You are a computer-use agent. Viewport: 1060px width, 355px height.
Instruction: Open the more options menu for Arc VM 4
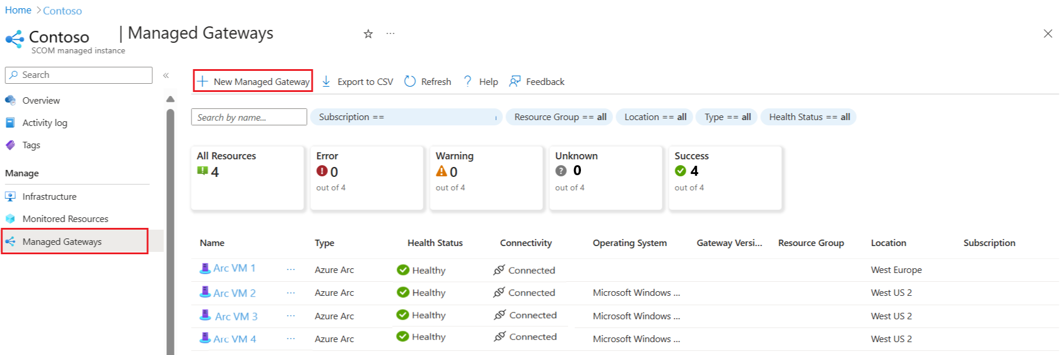pos(290,338)
